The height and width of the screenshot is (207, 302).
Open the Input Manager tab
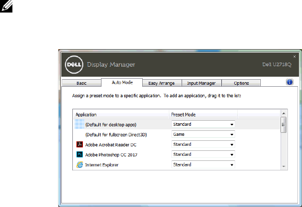coord(202,83)
